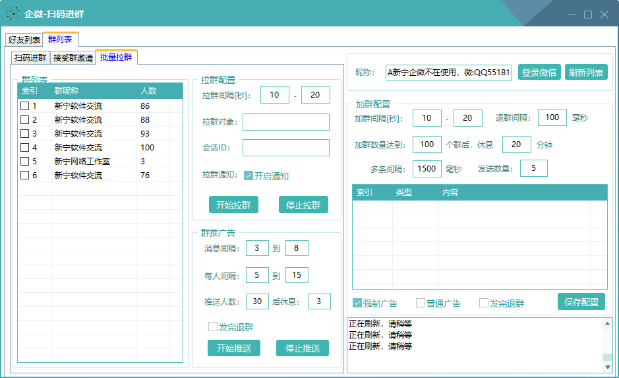Viewport: 619px width, 378px height.
Task: Click the app logo icon in title bar
Action: pyautogui.click(x=13, y=14)
